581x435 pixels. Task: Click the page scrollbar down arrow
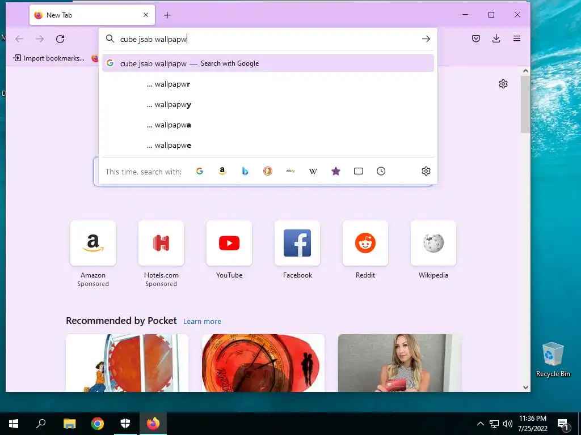(x=525, y=387)
